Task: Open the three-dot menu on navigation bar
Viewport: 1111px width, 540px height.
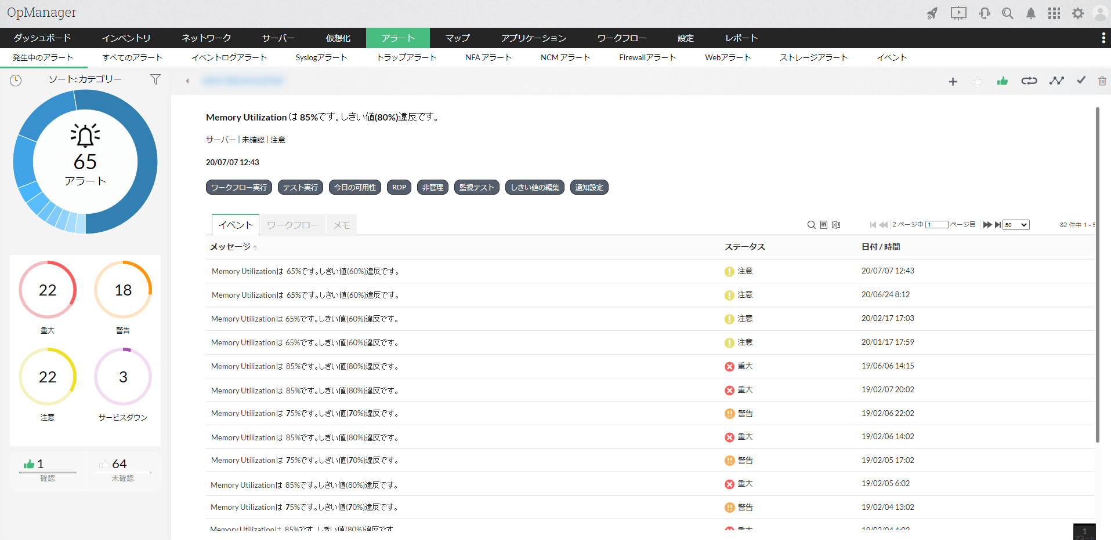Action: pyautogui.click(x=1103, y=38)
